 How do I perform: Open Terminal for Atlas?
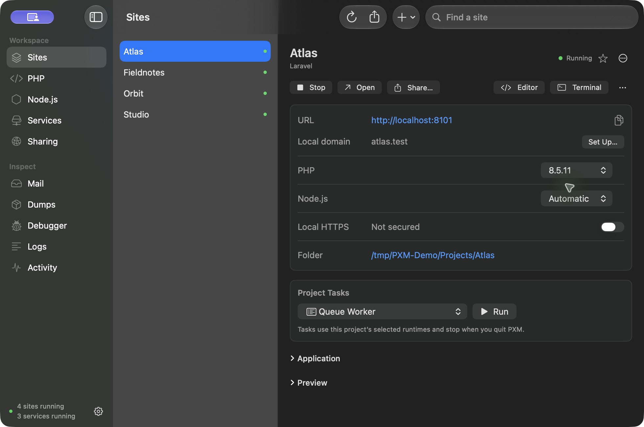click(x=579, y=87)
